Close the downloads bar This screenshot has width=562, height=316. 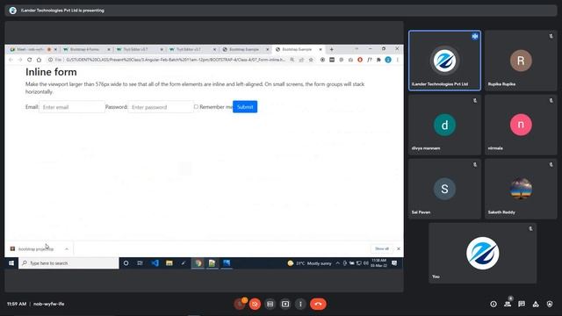[399, 248]
